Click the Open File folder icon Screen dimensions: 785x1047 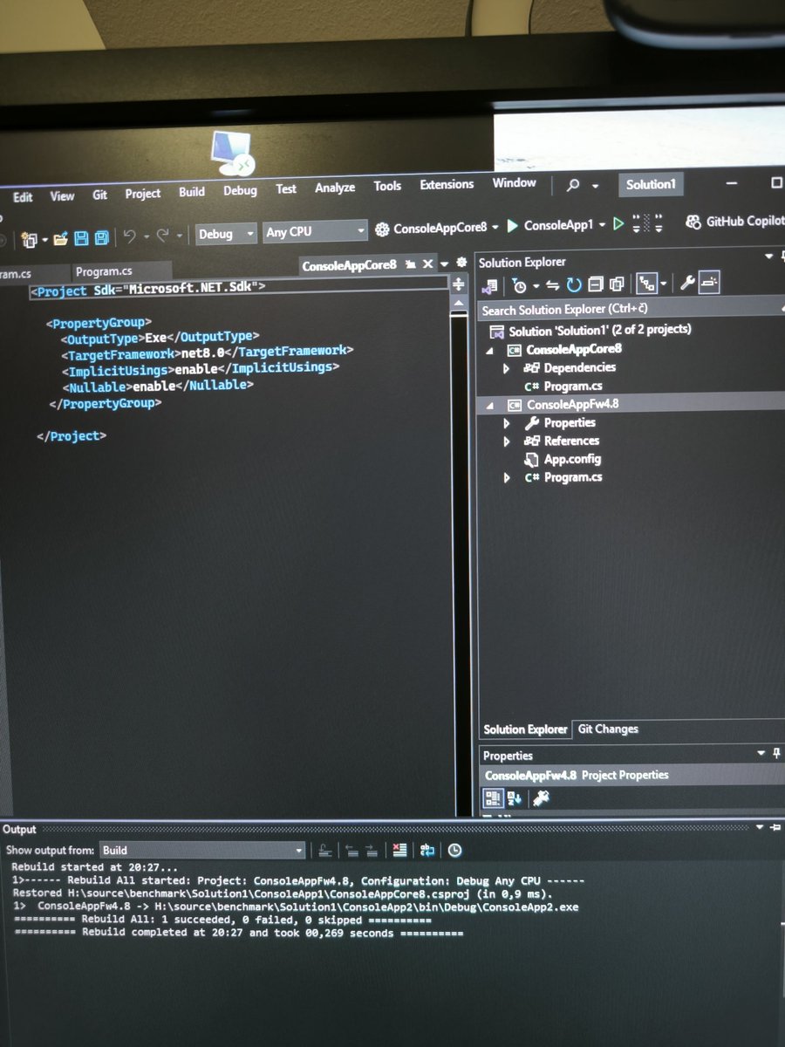pyautogui.click(x=60, y=238)
